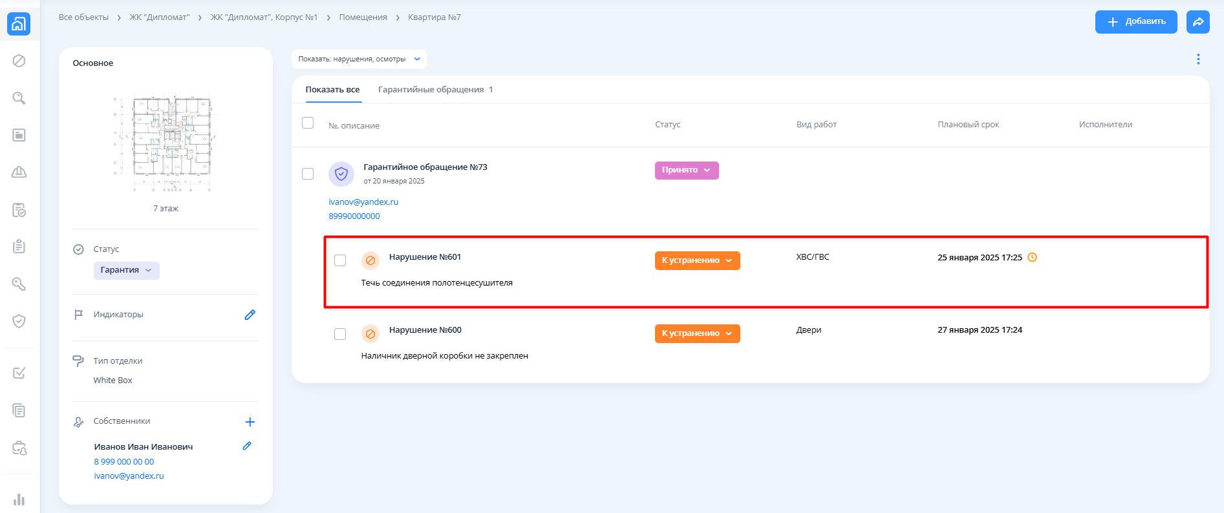
Task: Open the ivanov@yandex.ru link under request №73
Action: coord(363,202)
